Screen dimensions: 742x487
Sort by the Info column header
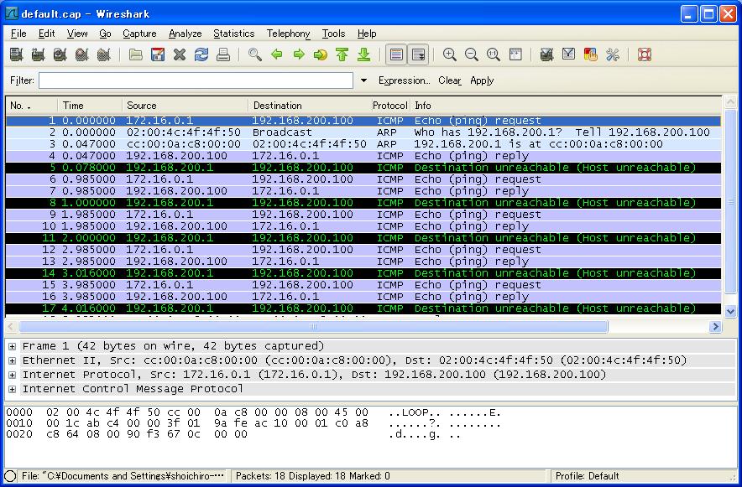tap(566, 106)
